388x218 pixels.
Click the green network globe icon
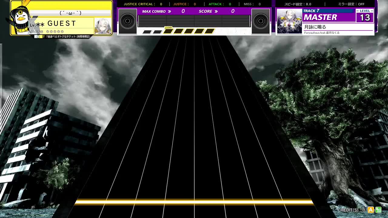click(378, 210)
